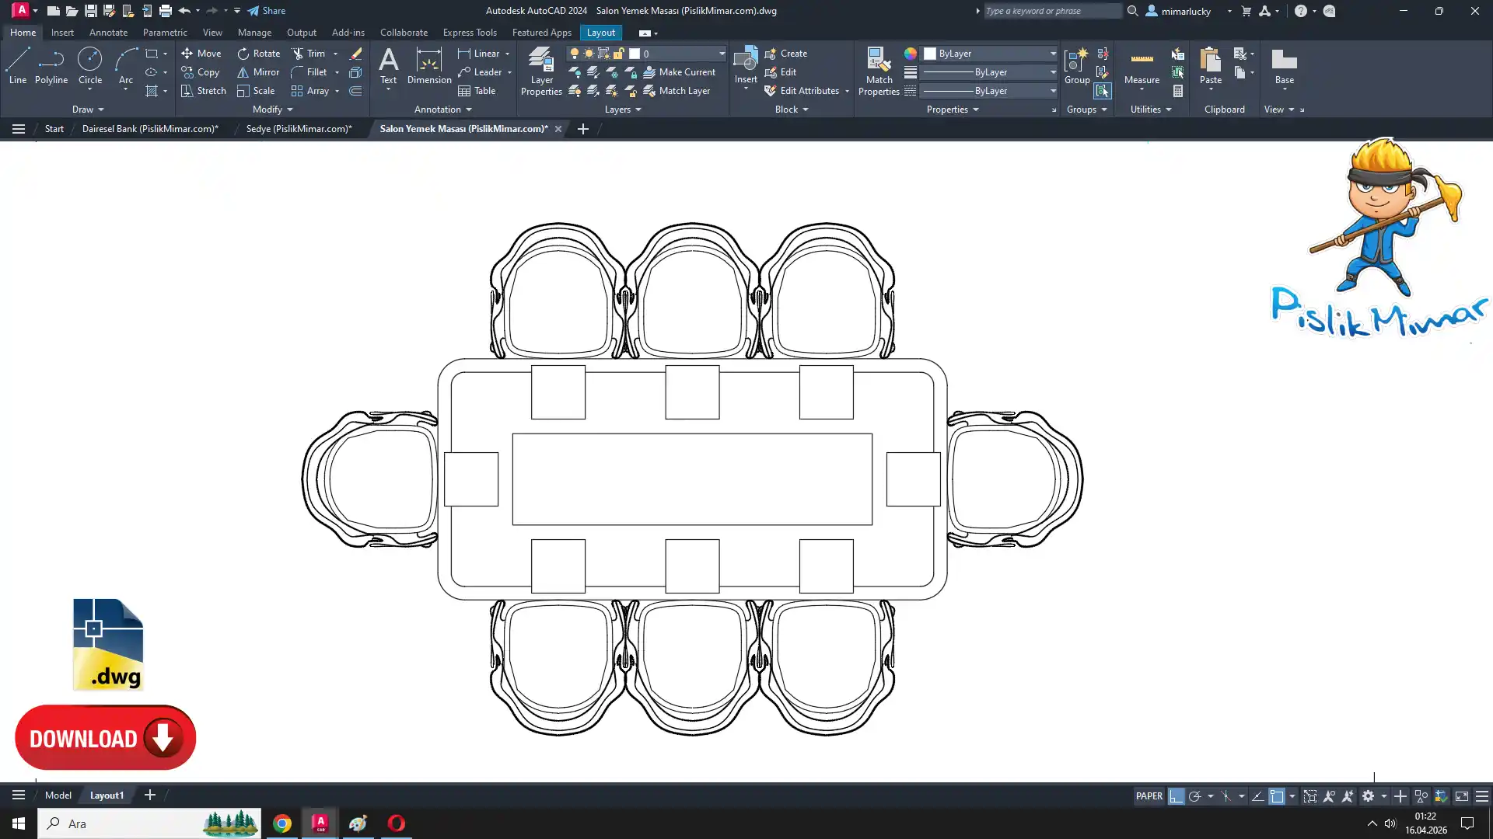1493x839 pixels.
Task: Toggle object snap in status bar
Action: 1277,796
